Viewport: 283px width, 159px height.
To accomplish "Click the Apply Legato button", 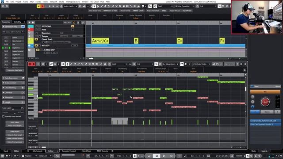I will (x=15, y=122).
